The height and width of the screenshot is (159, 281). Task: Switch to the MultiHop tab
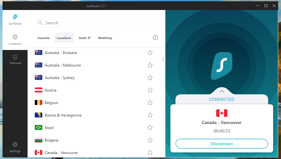coord(105,38)
